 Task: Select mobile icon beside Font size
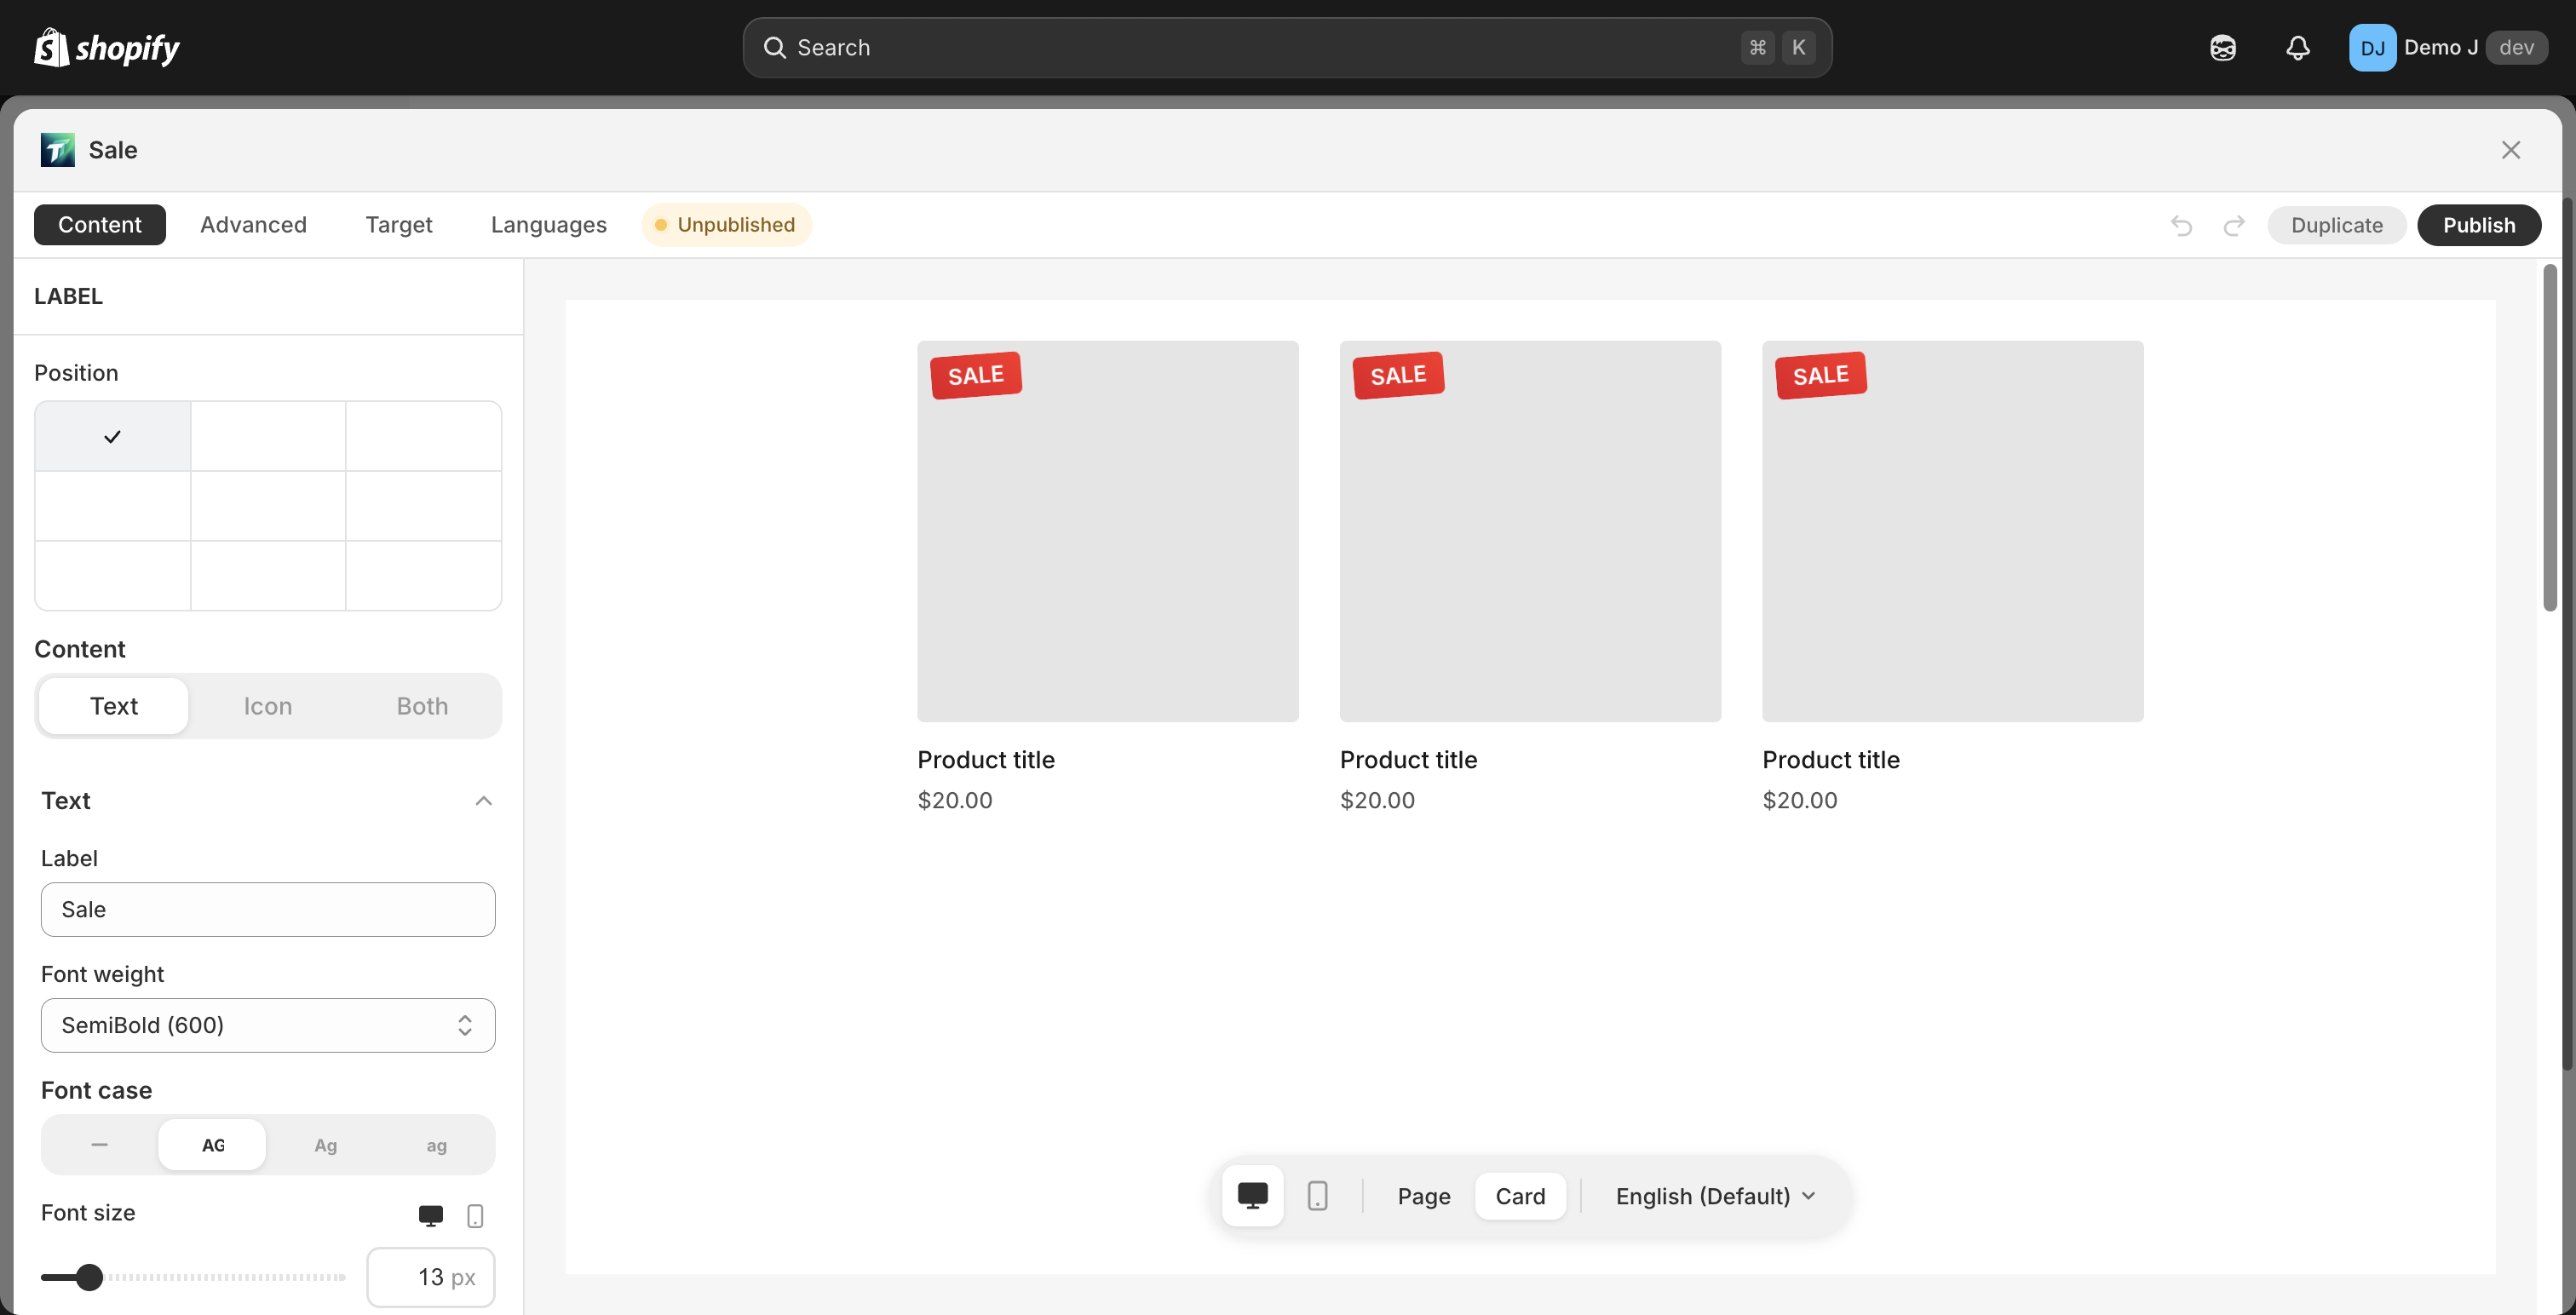coord(475,1215)
